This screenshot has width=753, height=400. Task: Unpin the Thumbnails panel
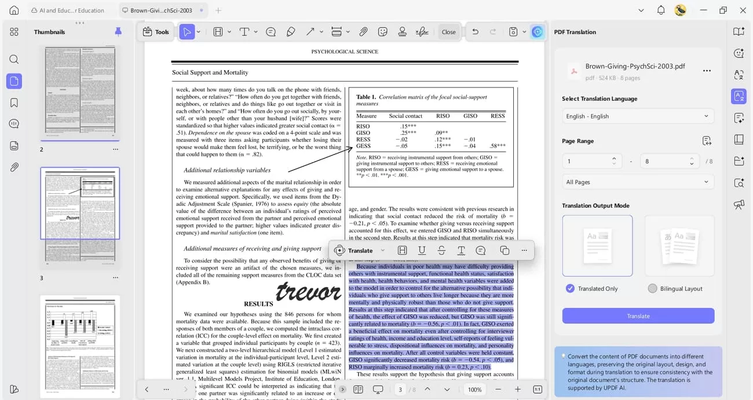[x=118, y=32]
